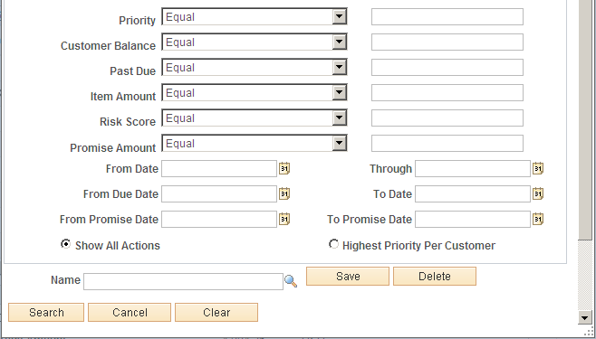Click the Clear button
Screen dimensions: 596x339
(x=216, y=313)
